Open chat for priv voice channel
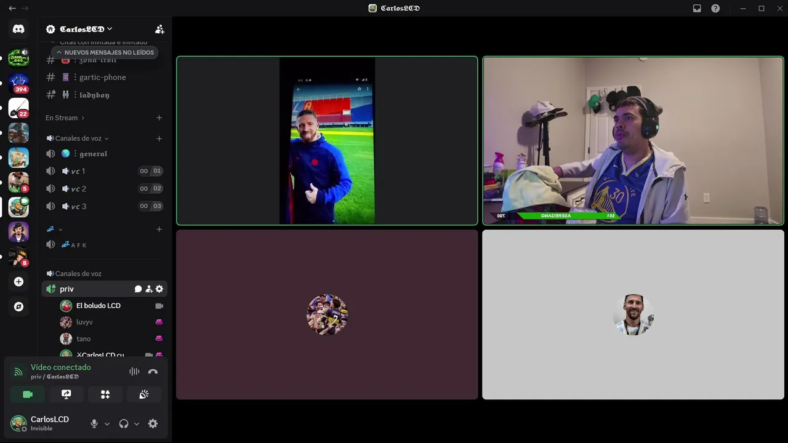The image size is (788, 443). [139, 289]
